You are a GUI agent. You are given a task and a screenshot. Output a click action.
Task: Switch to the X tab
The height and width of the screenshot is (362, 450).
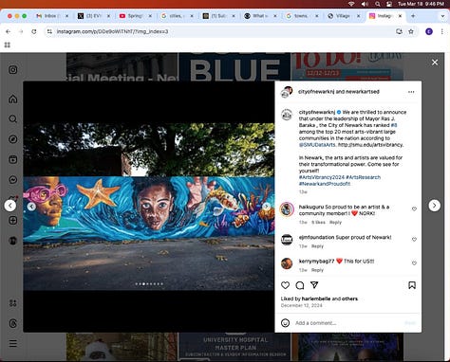tap(94, 16)
